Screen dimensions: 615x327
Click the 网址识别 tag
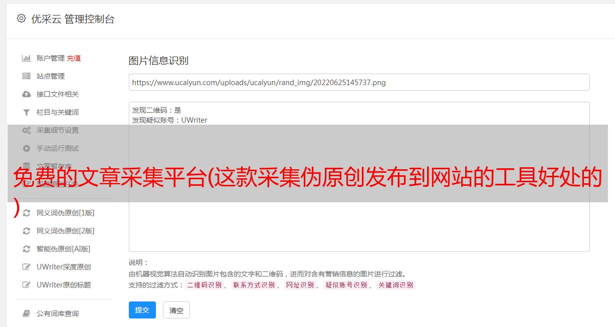point(300,285)
